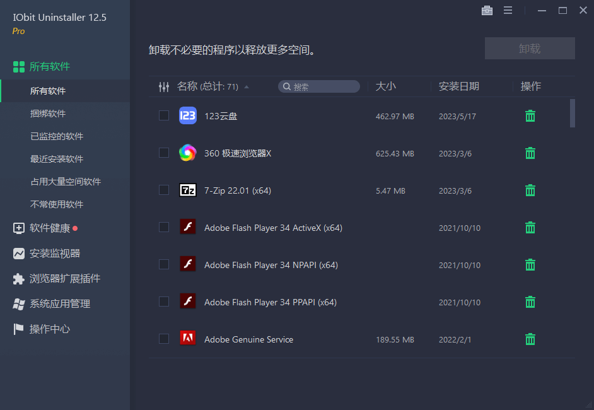
Task: Uninstall Flash Player ActiveX via trash icon
Action: point(530,227)
